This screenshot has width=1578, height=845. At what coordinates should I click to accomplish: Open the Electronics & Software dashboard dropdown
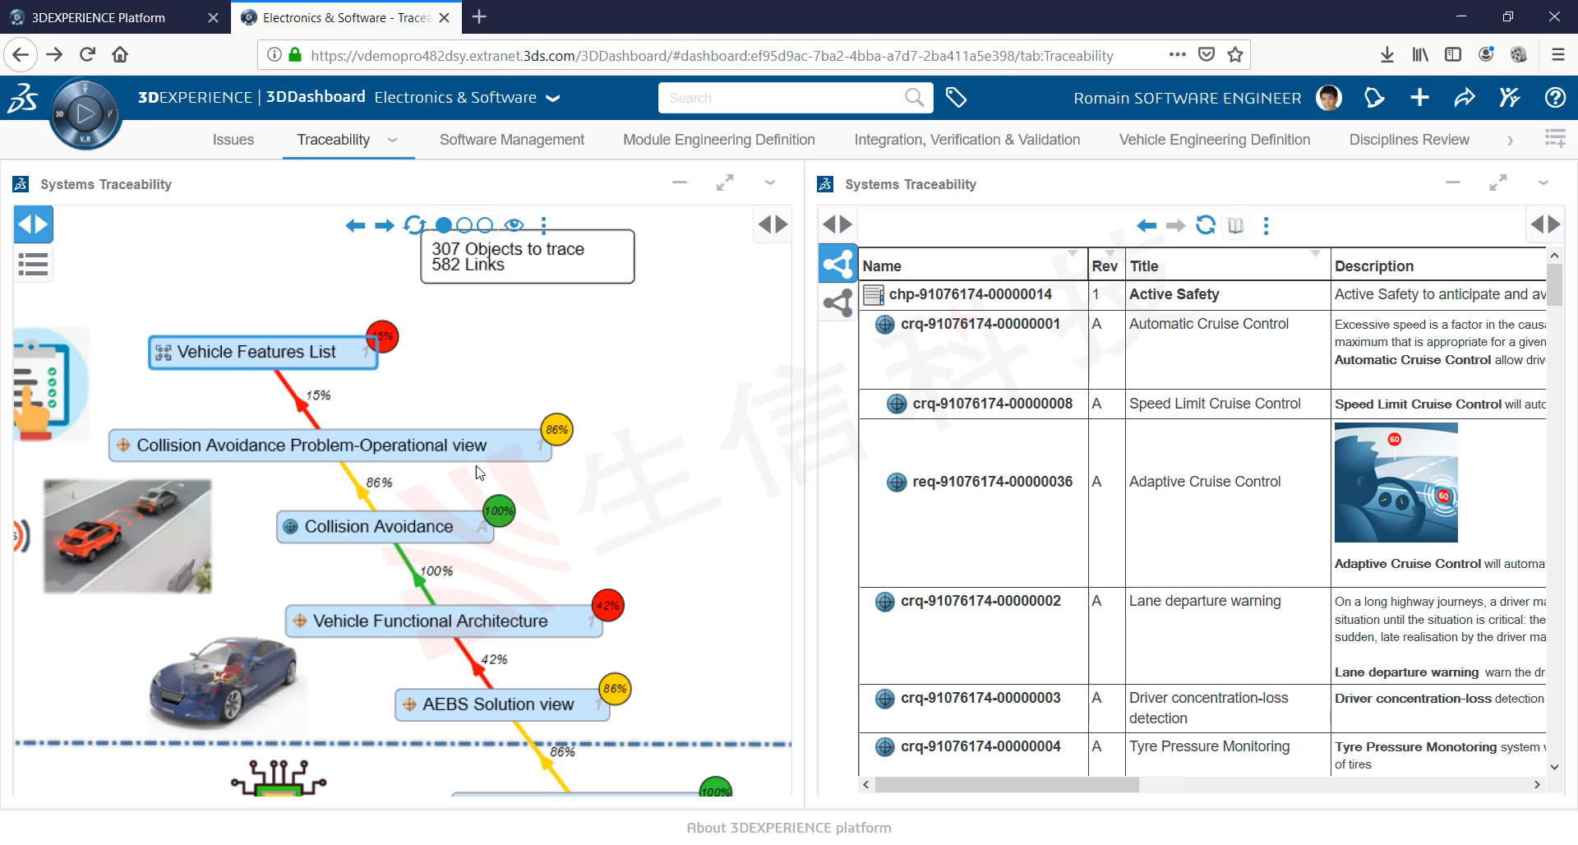pos(553,98)
